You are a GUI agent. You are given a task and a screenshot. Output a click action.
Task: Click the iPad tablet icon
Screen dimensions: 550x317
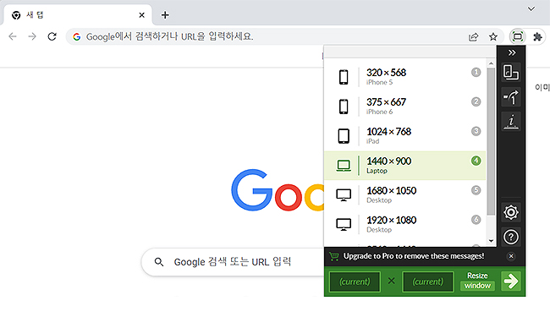(x=344, y=136)
